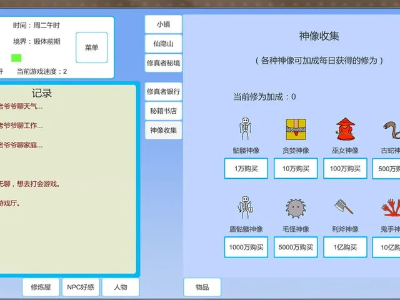Screen dimensions: 400x300
Task: Open NPC好感 panel
Action: click(x=81, y=287)
